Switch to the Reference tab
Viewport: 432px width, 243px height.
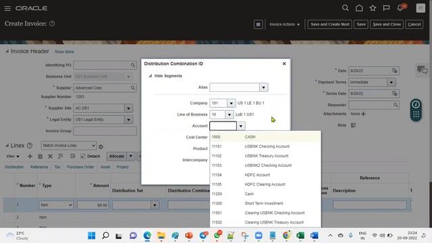[x=39, y=167]
